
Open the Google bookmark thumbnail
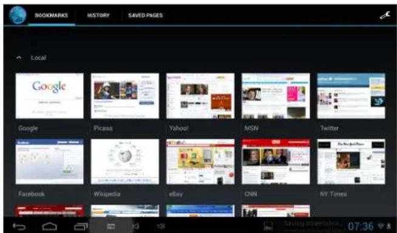49,96
